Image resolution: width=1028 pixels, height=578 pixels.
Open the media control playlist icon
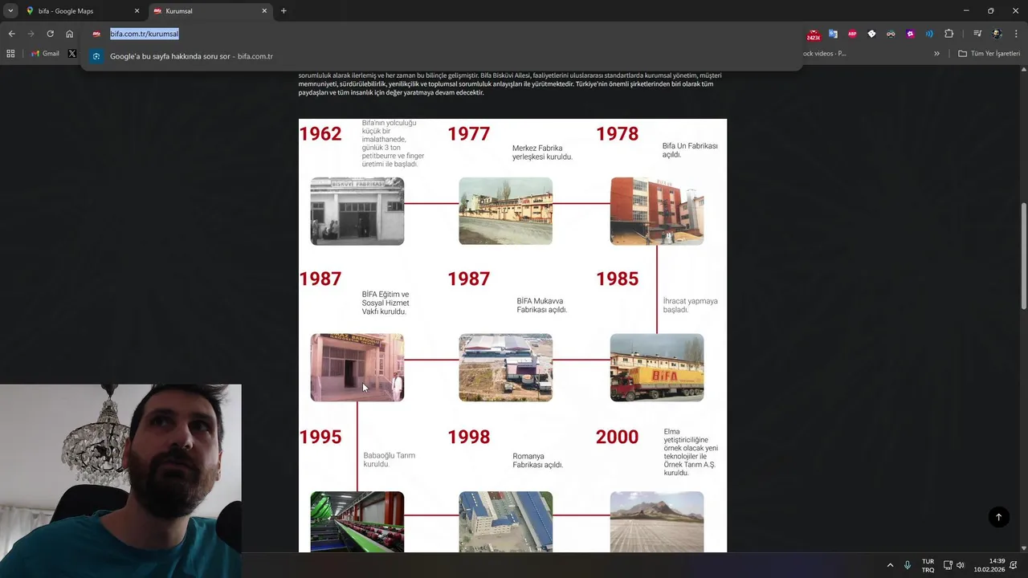coord(977,34)
